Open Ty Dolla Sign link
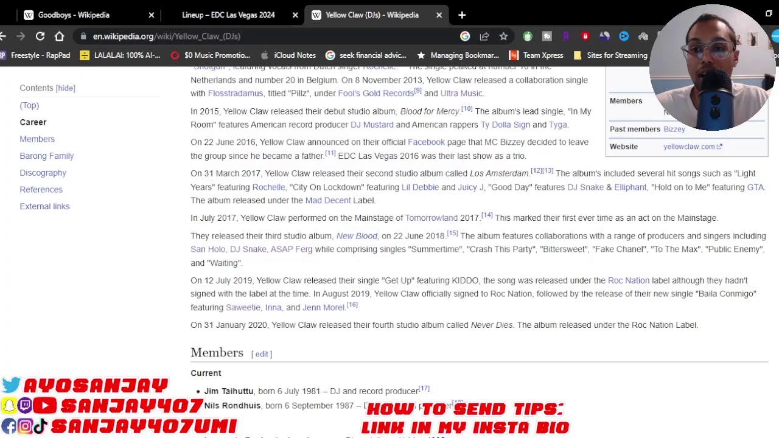779x438 pixels. coord(505,125)
